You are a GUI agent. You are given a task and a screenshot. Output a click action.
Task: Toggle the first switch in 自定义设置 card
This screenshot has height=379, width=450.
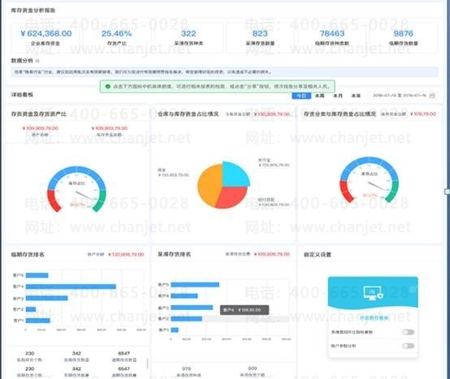[408, 332]
